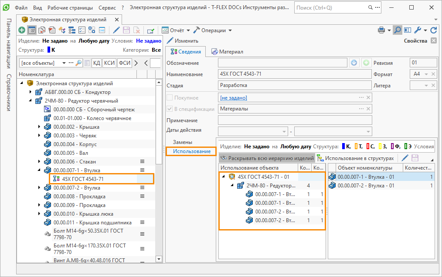
Task: Toggle the ФСИ filter button
Action: point(125,63)
